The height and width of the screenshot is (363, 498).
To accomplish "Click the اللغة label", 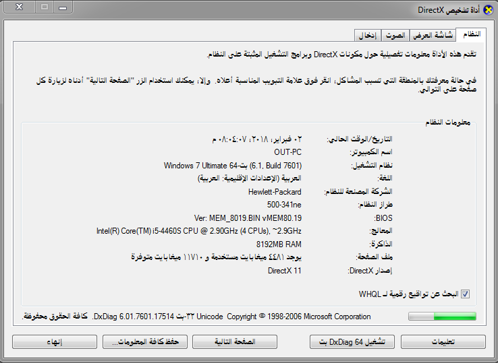I will coord(385,178).
